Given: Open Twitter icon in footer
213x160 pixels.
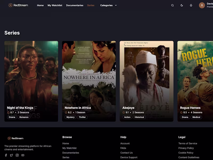Looking at the screenshot, I should pyautogui.click(x=11, y=155).
